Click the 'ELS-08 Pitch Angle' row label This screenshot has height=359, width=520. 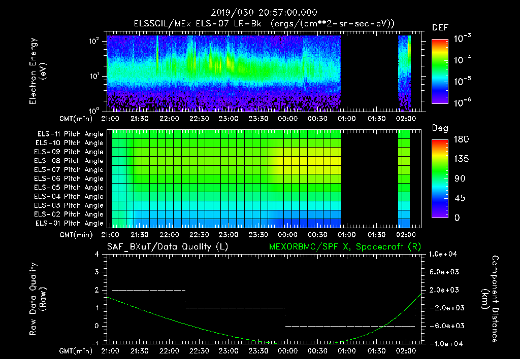(x=69, y=161)
